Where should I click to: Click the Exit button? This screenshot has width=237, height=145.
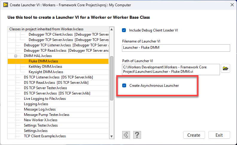pyautogui.click(x=219, y=135)
